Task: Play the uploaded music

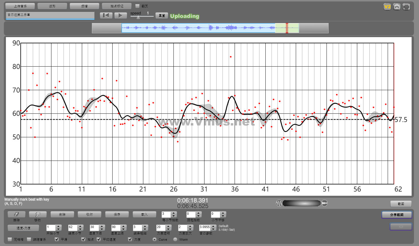Action: 121,16
